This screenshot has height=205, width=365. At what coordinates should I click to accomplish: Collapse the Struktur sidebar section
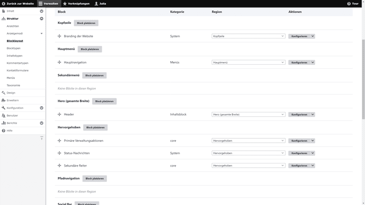[42, 19]
